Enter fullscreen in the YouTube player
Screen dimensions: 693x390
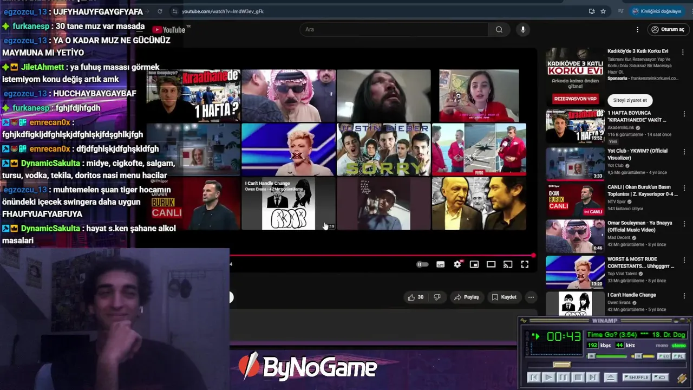pos(525,264)
